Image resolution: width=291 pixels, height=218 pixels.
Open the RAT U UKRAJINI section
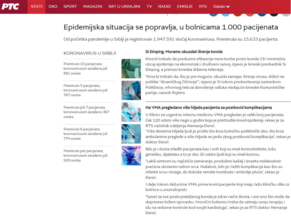(x=124, y=7)
